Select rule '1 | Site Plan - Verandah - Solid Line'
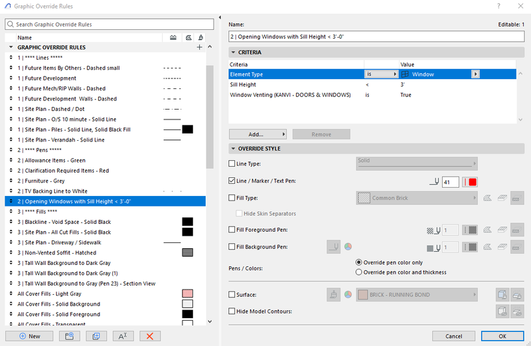The height and width of the screenshot is (346, 531). (105, 139)
